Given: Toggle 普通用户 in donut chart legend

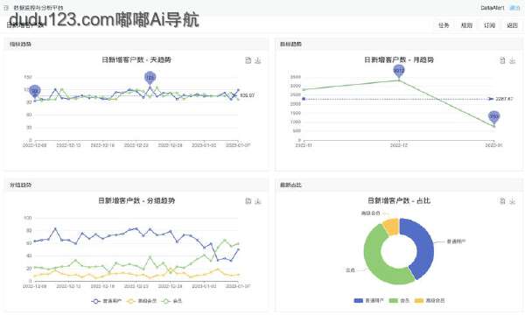Looking at the screenshot, I should [368, 301].
